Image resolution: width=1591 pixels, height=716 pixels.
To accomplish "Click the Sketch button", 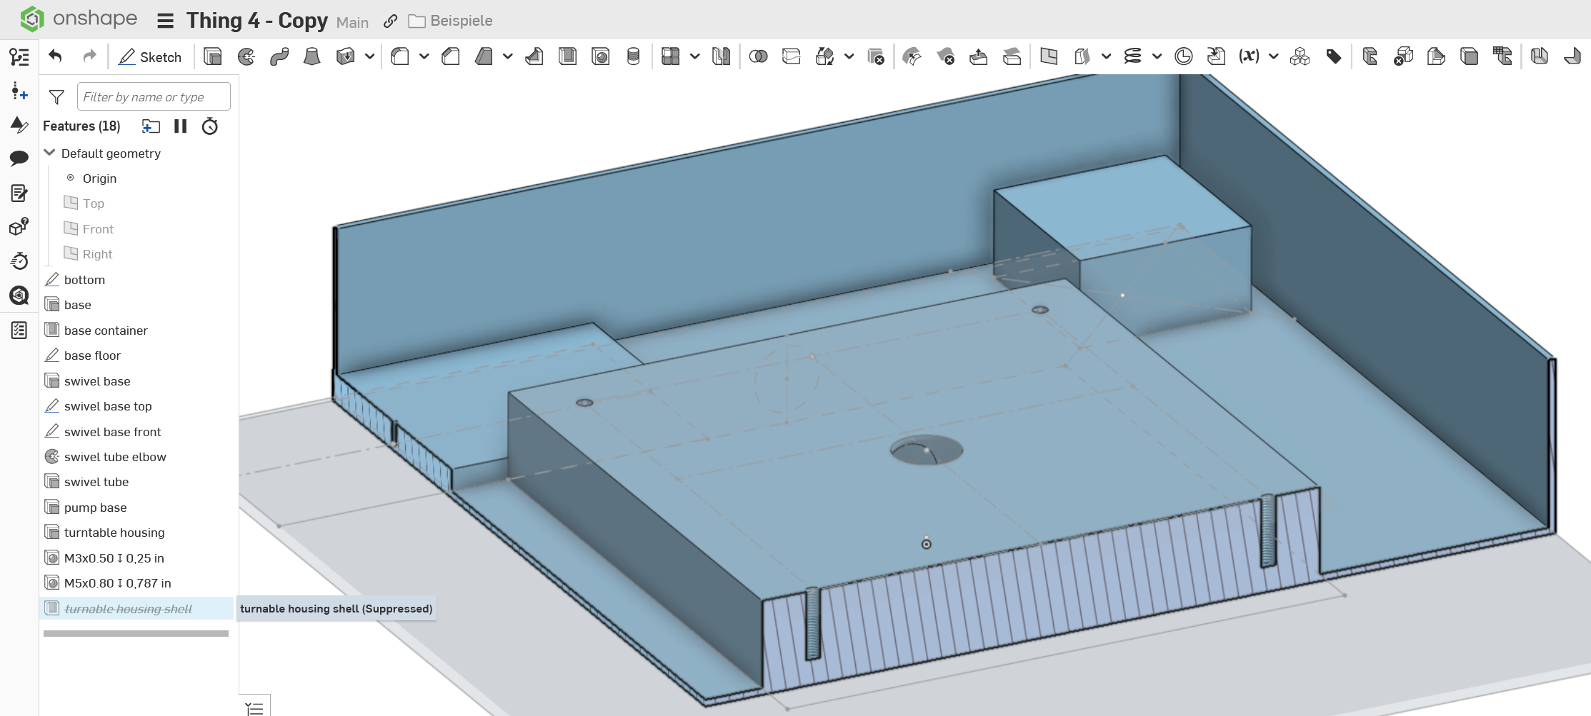I will point(150,57).
